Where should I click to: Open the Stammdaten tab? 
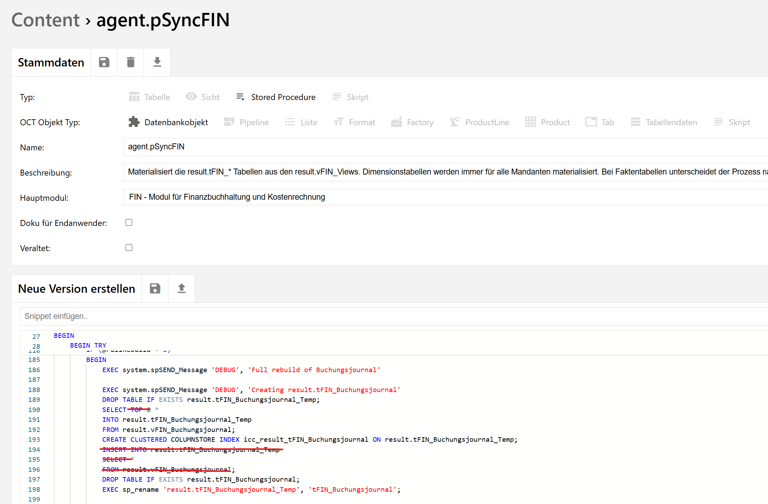51,62
